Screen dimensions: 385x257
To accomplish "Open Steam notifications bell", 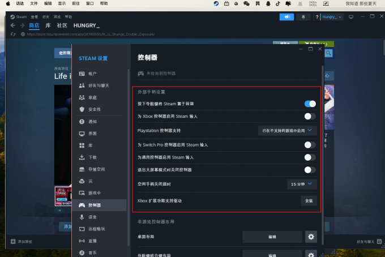I will click(303, 16).
